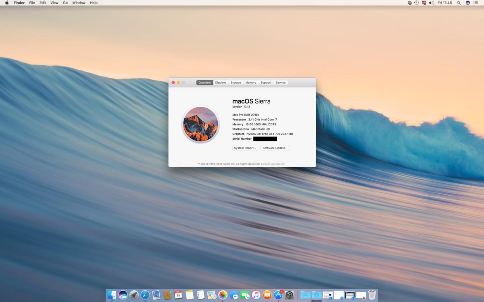Switch to the Service tab
The width and height of the screenshot is (484, 302).
[281, 83]
